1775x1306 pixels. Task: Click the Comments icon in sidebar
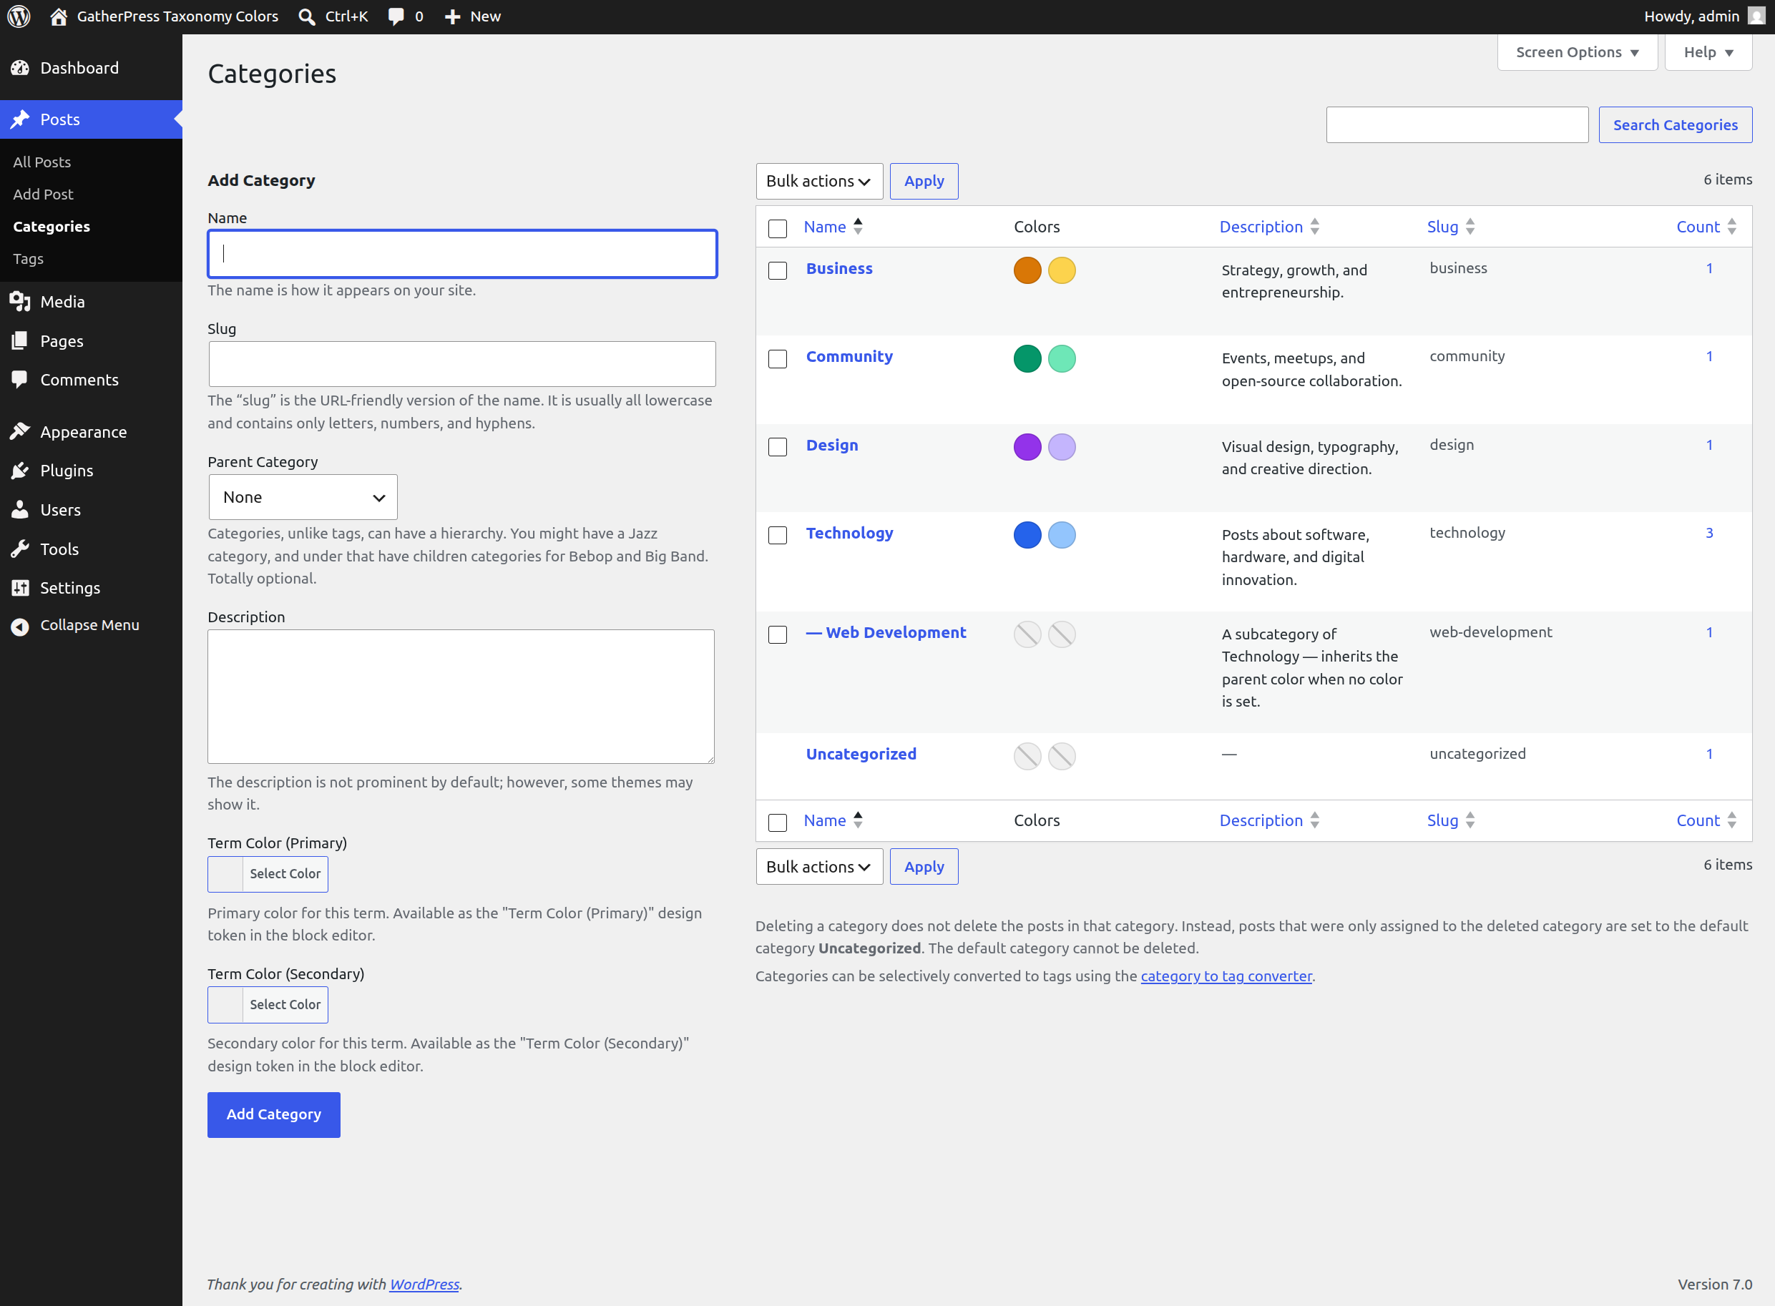(x=21, y=380)
